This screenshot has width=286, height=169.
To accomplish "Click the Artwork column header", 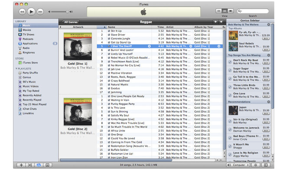I will pos(78,27).
